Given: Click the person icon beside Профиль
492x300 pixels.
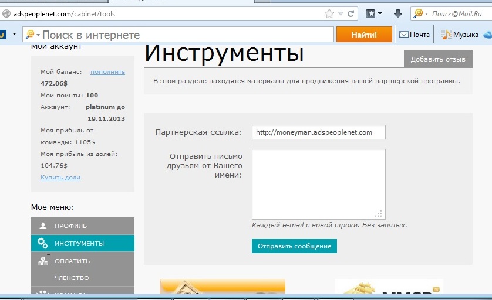Looking at the screenshot, I should coord(42,226).
